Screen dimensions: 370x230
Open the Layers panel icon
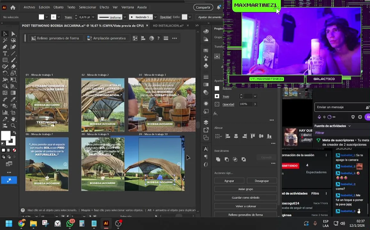tap(206, 122)
